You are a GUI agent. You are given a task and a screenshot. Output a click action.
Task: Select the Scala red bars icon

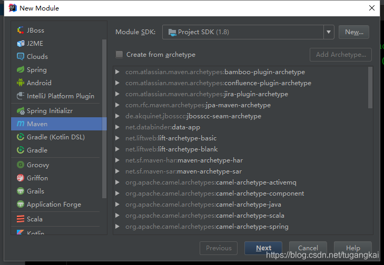[x=21, y=219]
